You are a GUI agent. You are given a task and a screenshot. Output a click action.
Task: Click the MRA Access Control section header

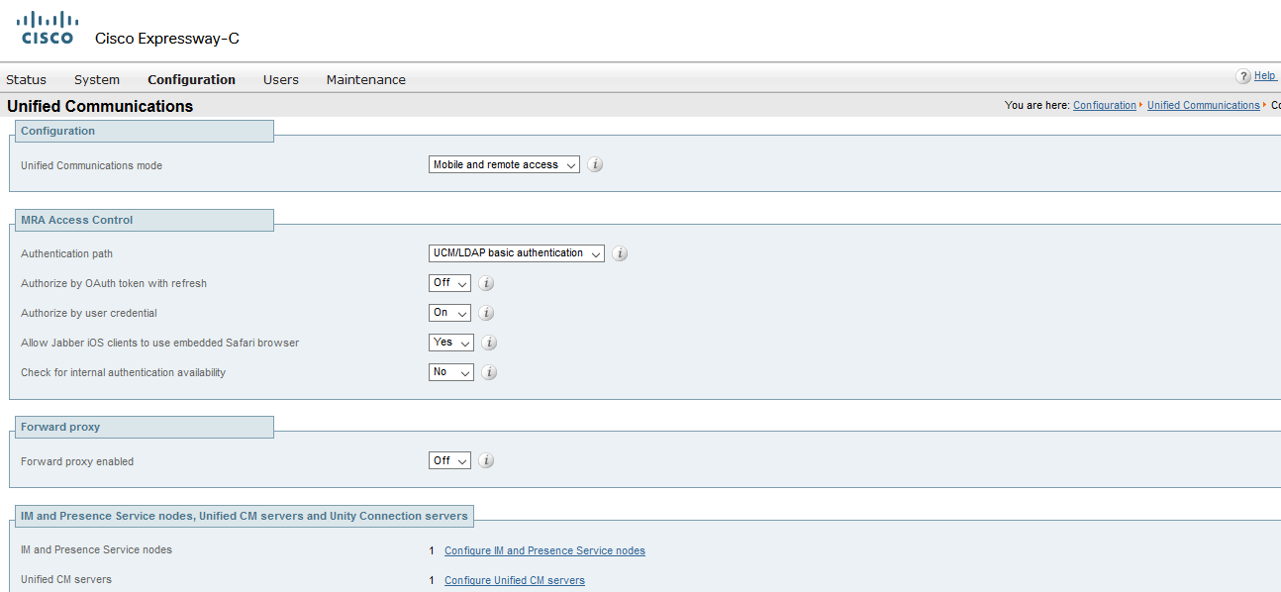(144, 220)
